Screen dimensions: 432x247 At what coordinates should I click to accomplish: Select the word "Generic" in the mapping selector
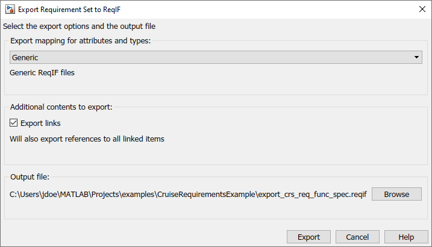pos(25,57)
